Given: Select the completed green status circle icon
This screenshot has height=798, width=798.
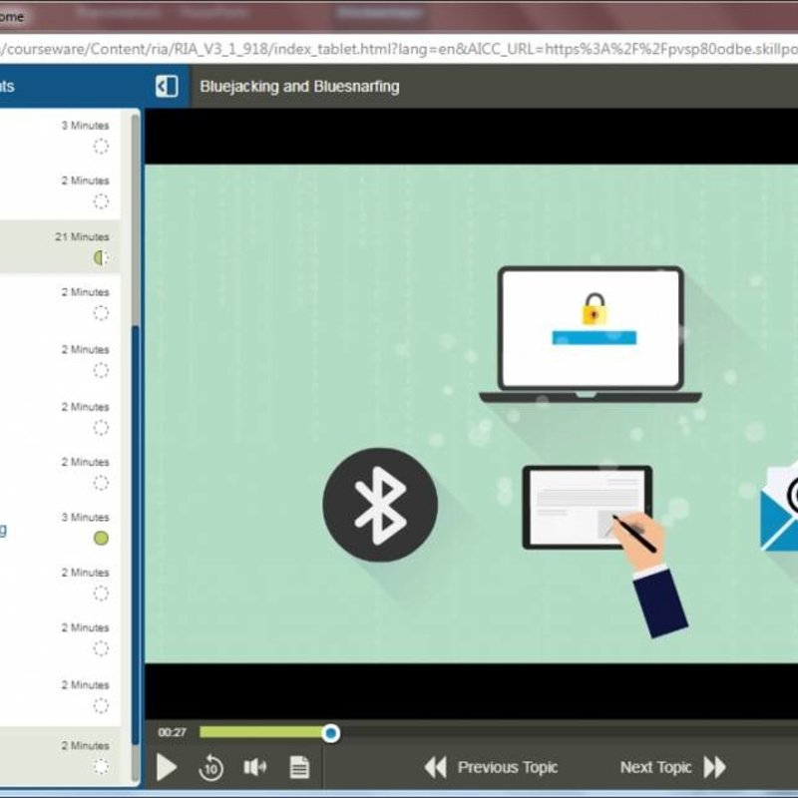Looking at the screenshot, I should tap(101, 538).
